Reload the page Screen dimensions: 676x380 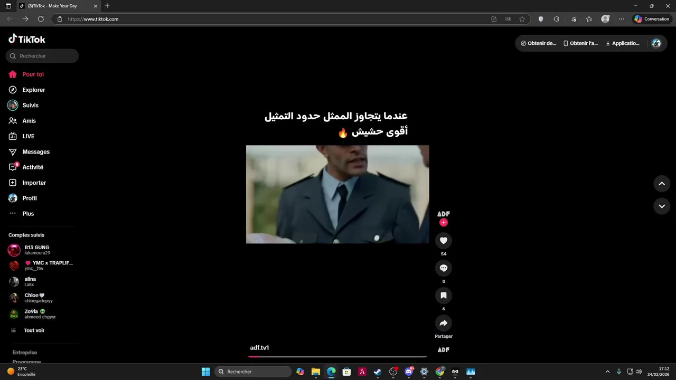click(41, 19)
